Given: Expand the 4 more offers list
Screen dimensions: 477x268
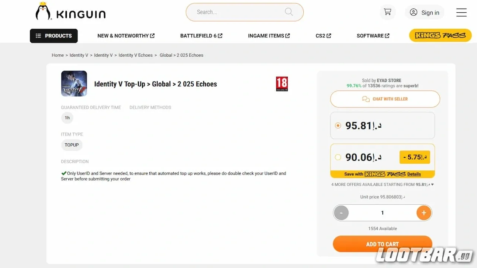Looking at the screenshot, I should pos(382,185).
